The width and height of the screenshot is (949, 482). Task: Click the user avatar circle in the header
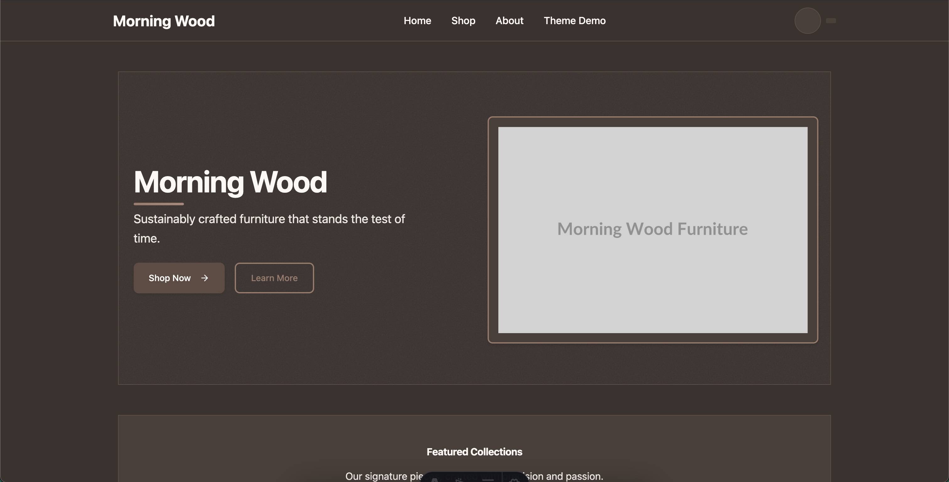pos(807,21)
